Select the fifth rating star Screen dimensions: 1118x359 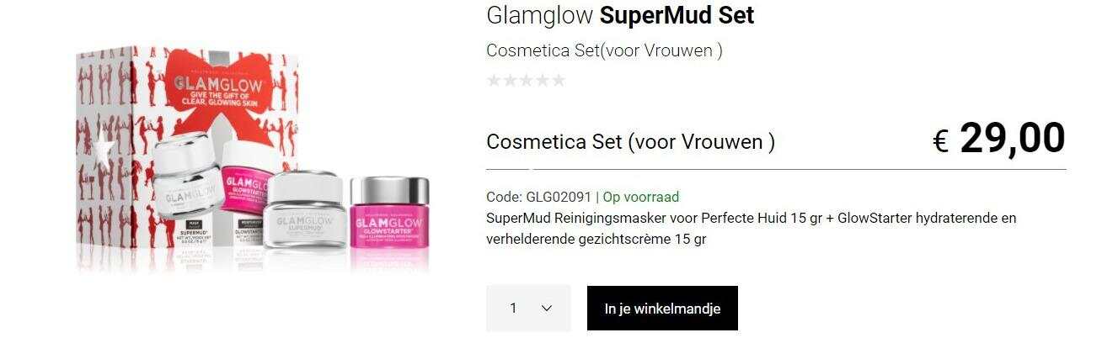click(558, 81)
